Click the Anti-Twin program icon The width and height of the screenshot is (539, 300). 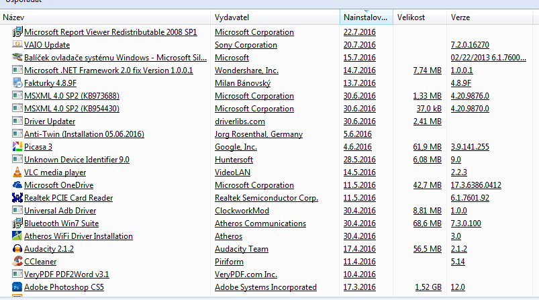(17, 134)
